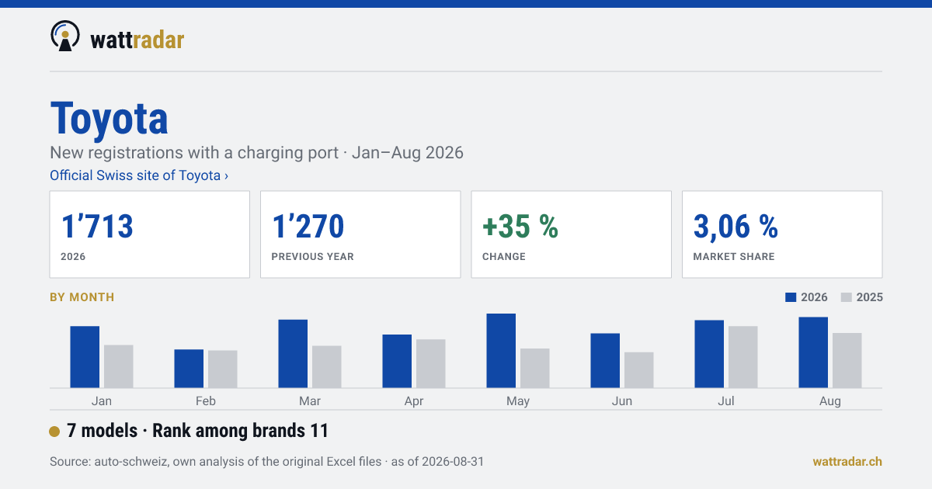Click the gray 2025 bar for Jan

click(119, 366)
